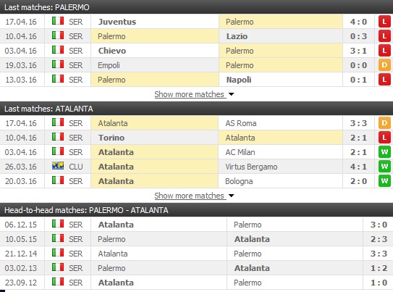
Task: Expand Show more matches under Palermo
Action: 189,94
